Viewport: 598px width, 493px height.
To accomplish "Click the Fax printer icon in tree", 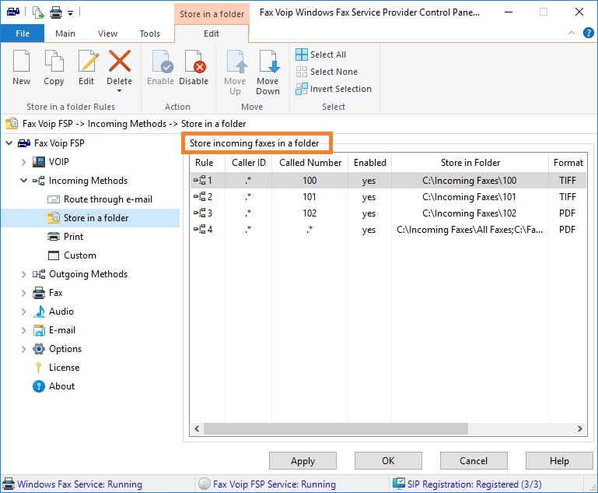I will tap(39, 293).
